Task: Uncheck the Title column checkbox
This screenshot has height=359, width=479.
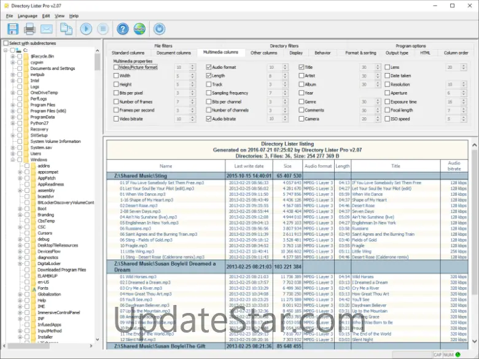Action: click(x=301, y=67)
